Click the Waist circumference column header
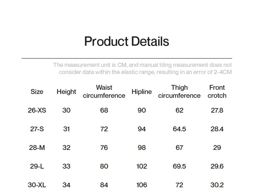The height and width of the screenshot is (194, 254). pos(104,92)
